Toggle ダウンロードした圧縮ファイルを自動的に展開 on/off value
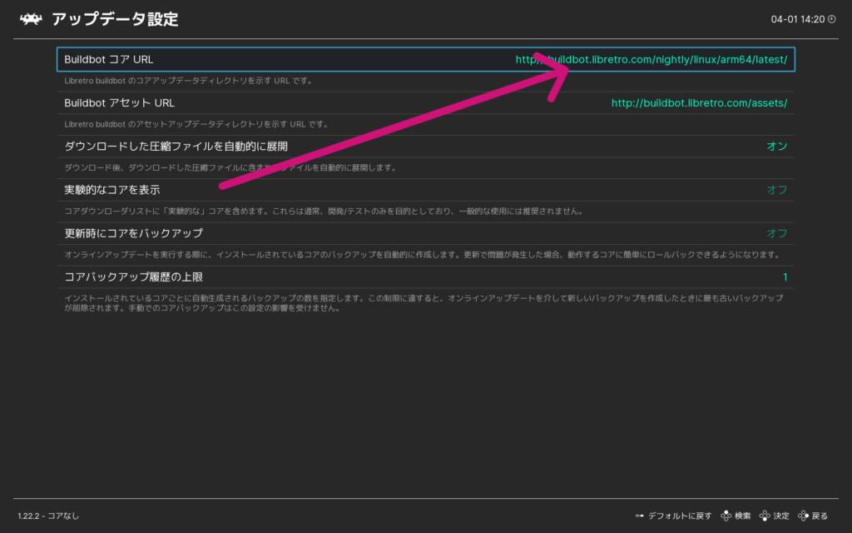Screen dimensions: 852x533 tap(776, 147)
